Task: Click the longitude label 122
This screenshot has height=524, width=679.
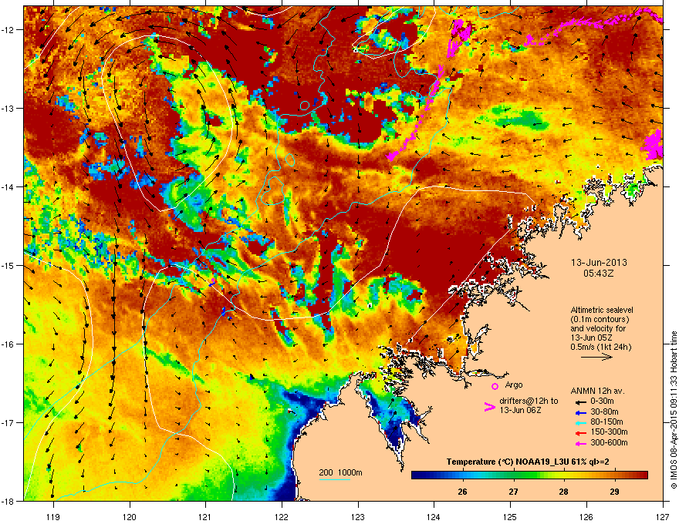Action: 282,516
